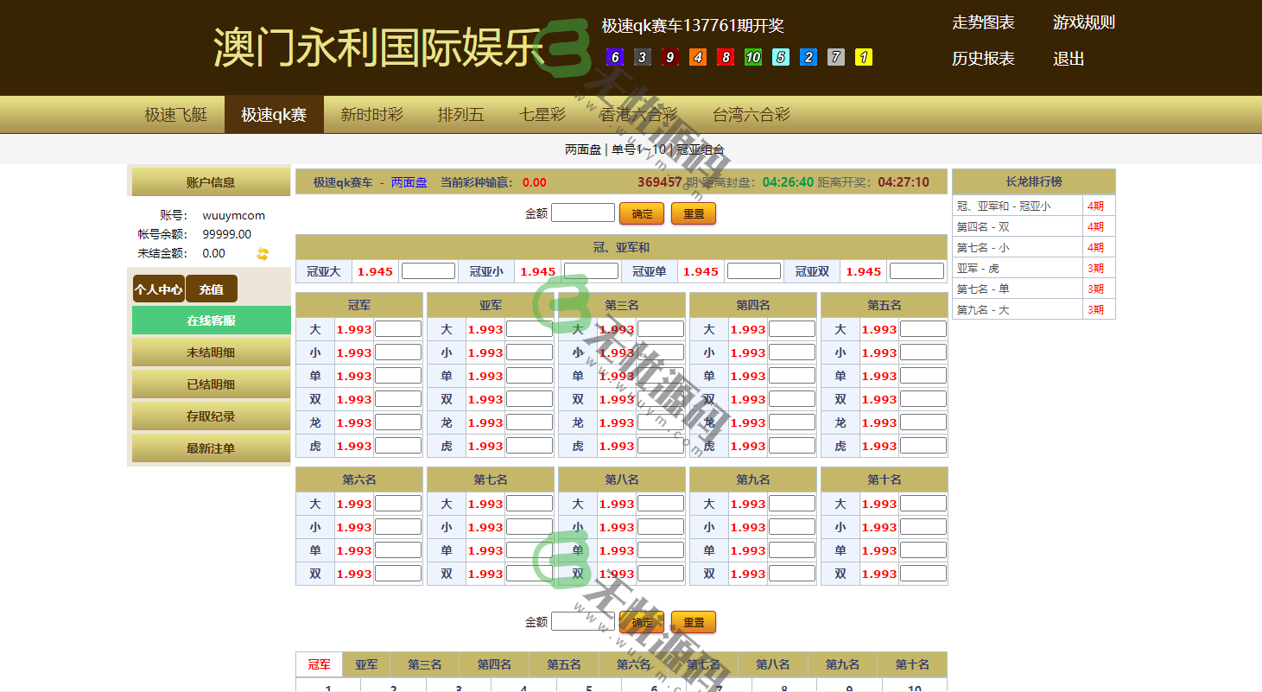
Task: Click the 确定 confirm button
Action: pos(642,213)
